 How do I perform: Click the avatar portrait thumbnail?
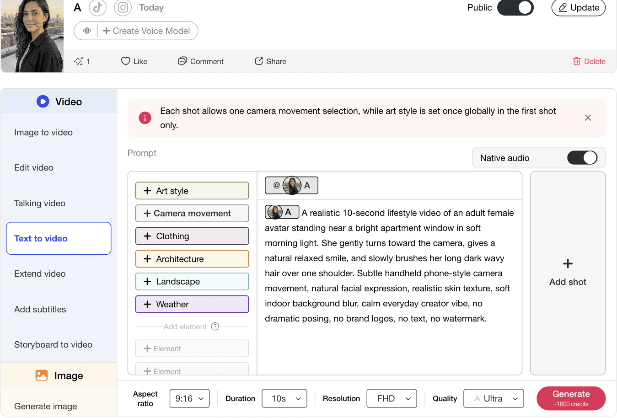click(32, 36)
